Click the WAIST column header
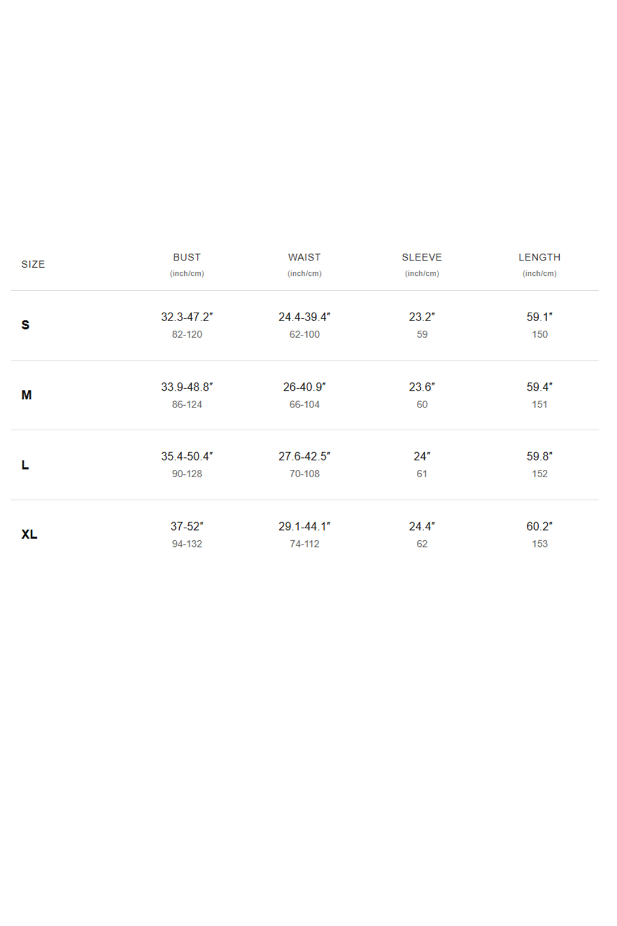 (x=304, y=258)
